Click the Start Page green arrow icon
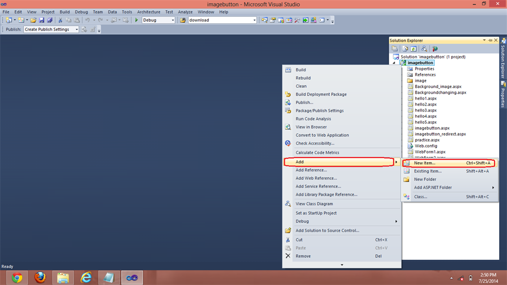The image size is (507, 285). (x=305, y=20)
